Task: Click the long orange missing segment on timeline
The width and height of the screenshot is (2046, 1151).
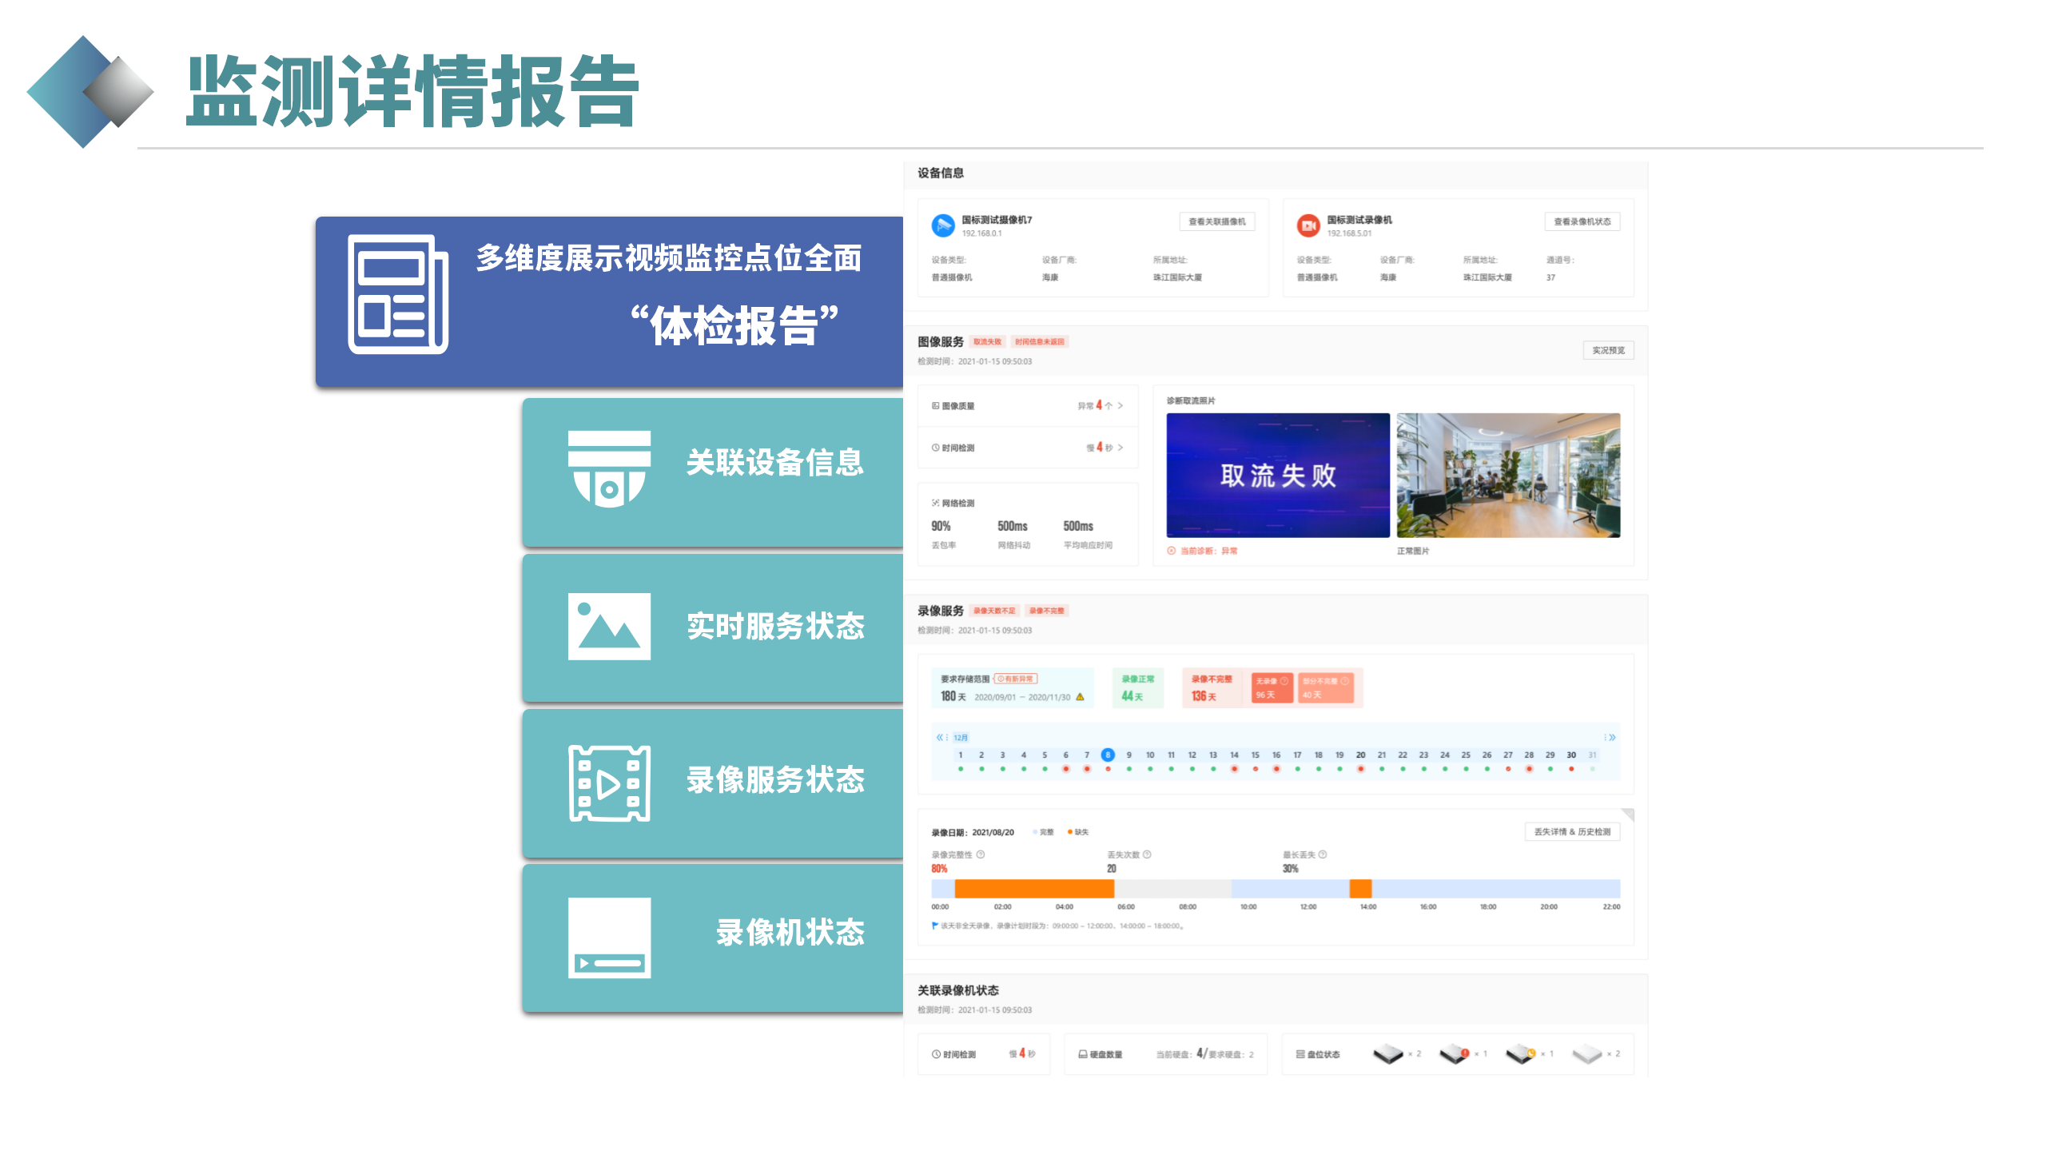Action: [1033, 888]
